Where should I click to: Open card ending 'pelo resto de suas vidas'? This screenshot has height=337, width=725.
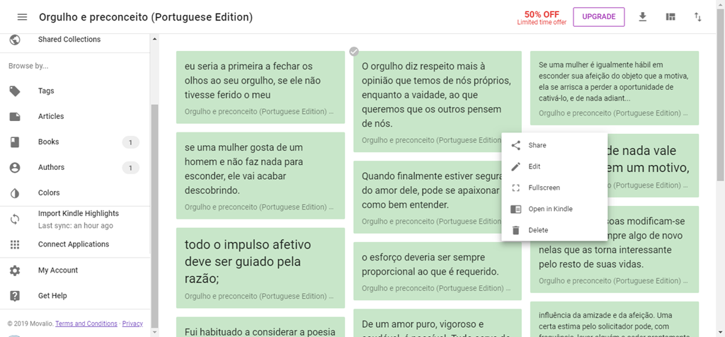click(615, 250)
